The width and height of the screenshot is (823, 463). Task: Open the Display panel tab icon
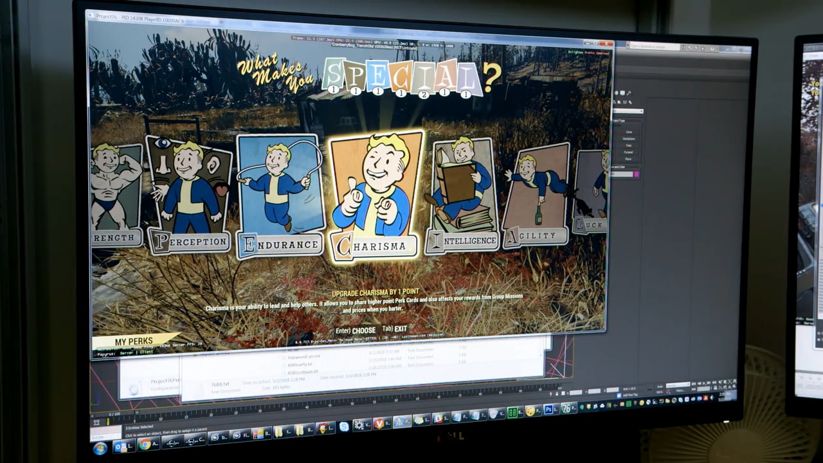[x=622, y=93]
